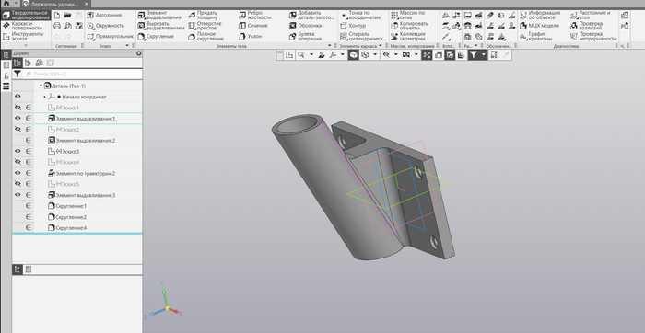Select the Держатель удочки document tab
Image resolution: width=645 pixels, height=333 pixels.
(55, 4)
